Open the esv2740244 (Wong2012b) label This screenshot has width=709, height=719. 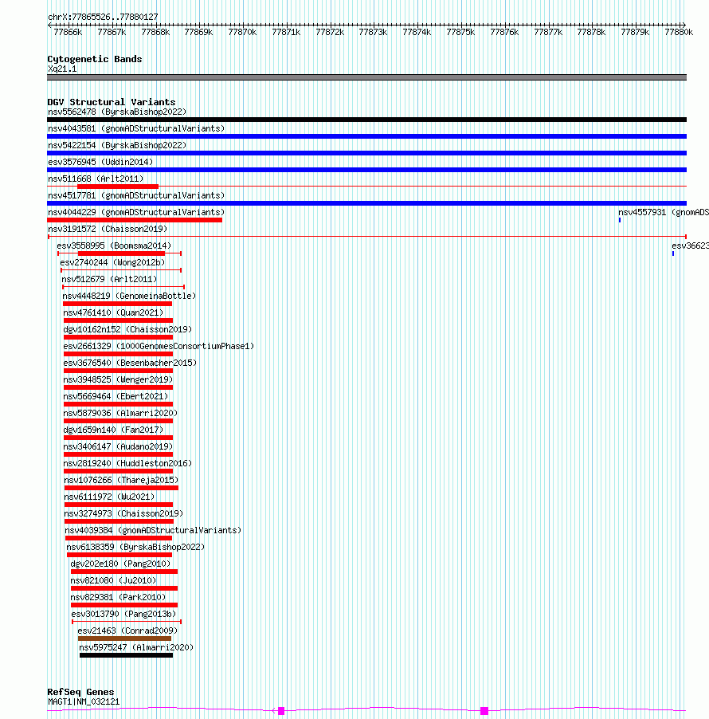[112, 262]
